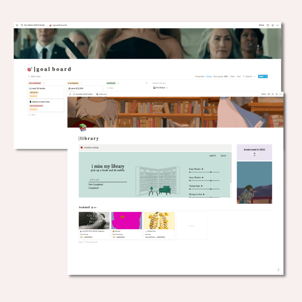Open three-dot page menu in goal board window
The image size is (302, 302).
(278, 25)
